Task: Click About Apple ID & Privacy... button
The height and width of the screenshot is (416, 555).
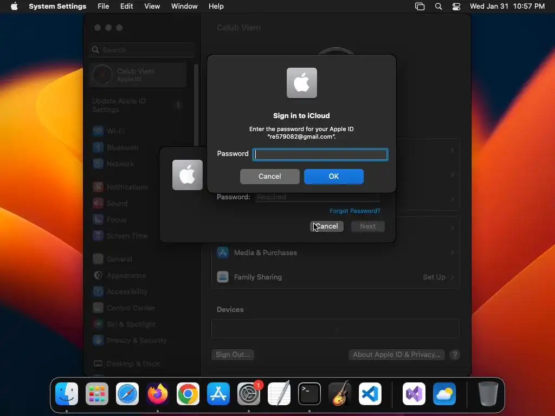Action: click(x=396, y=354)
